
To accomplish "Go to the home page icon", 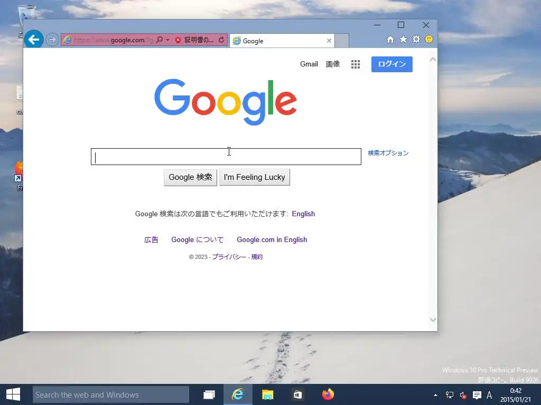I will (x=390, y=40).
